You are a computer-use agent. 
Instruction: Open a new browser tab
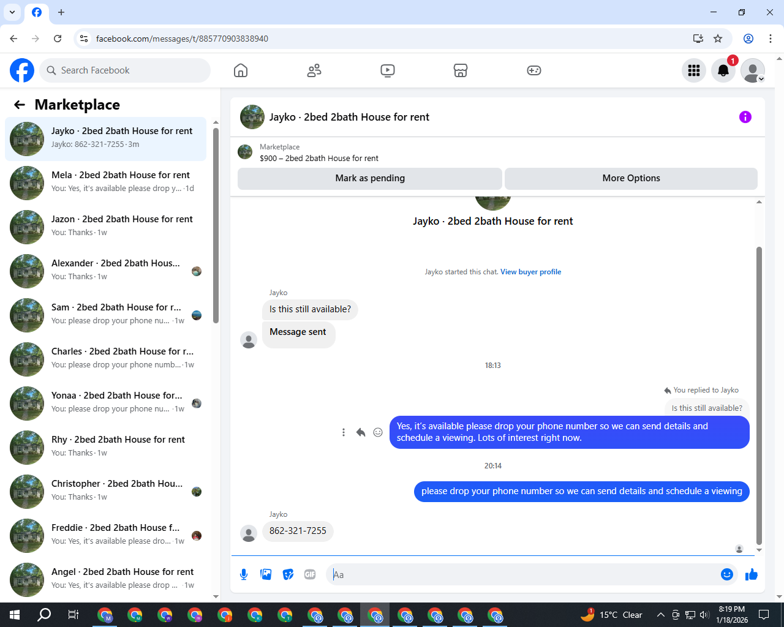tap(61, 12)
